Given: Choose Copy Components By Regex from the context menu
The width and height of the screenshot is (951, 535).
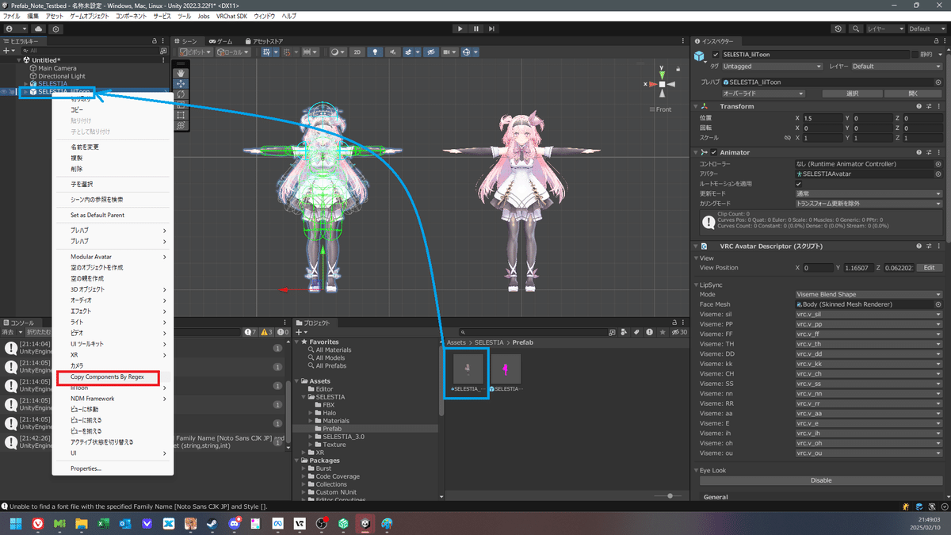Looking at the screenshot, I should (x=109, y=377).
